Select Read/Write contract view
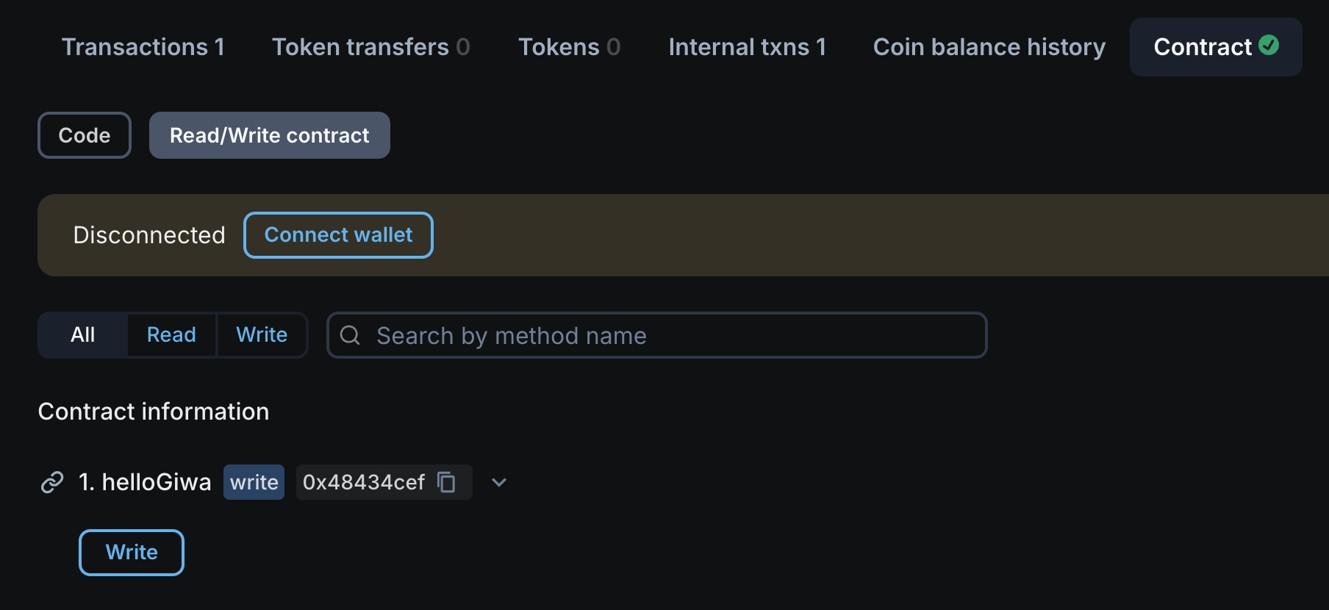The width and height of the screenshot is (1329, 610). click(x=269, y=135)
